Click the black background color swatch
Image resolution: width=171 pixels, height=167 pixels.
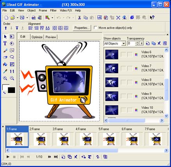pos(11,90)
